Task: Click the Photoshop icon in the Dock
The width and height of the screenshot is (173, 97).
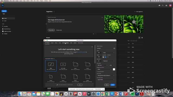Action: [137, 94]
